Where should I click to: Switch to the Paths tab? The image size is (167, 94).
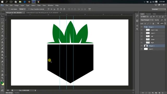point(154,14)
